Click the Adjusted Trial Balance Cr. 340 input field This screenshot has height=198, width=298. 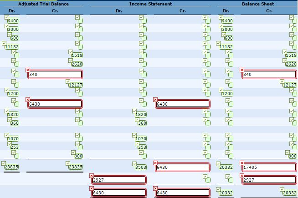[x=55, y=74]
